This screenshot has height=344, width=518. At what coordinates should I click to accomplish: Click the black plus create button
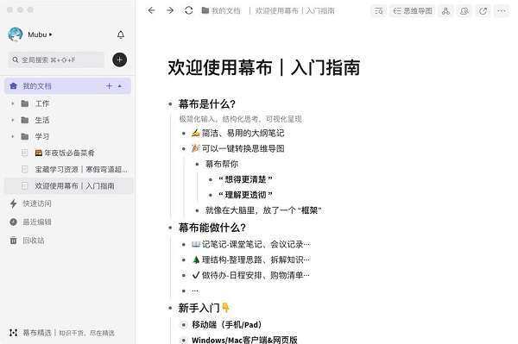pyautogui.click(x=120, y=59)
